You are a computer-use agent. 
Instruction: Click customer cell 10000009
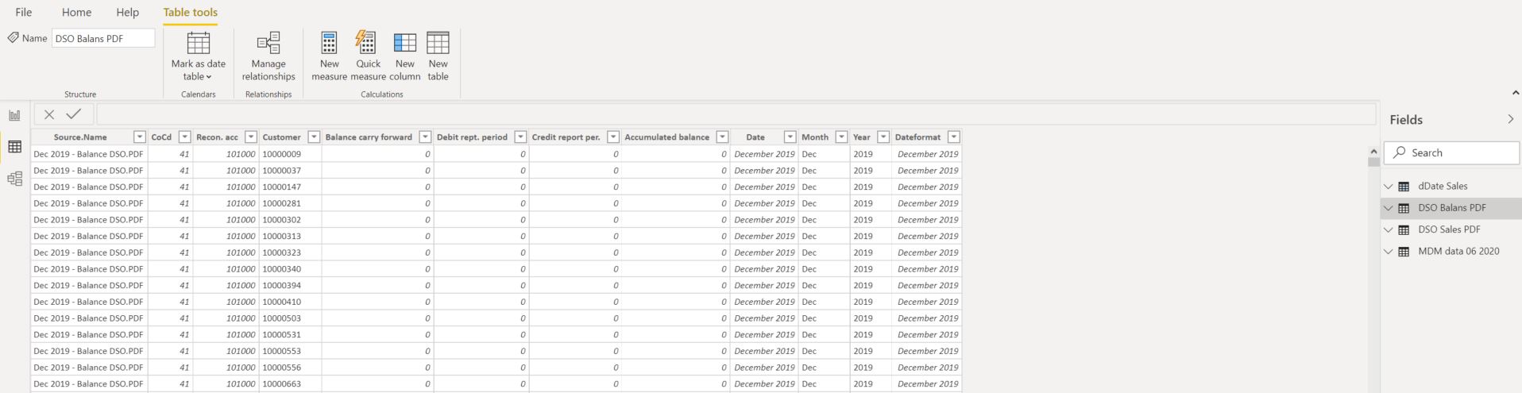point(290,154)
